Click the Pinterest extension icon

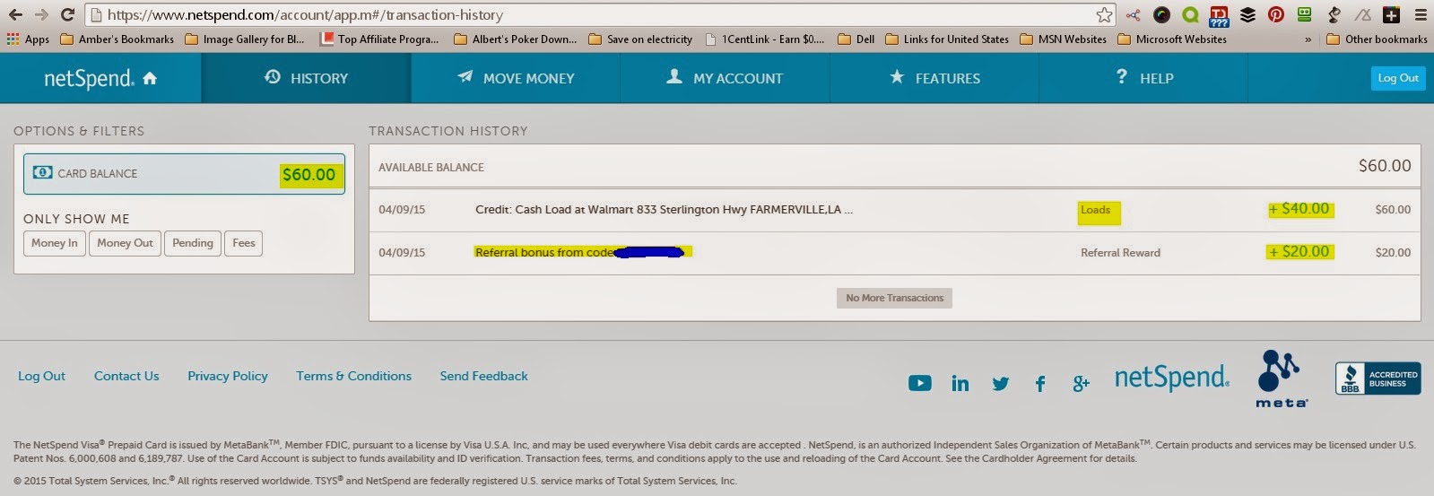(1276, 14)
